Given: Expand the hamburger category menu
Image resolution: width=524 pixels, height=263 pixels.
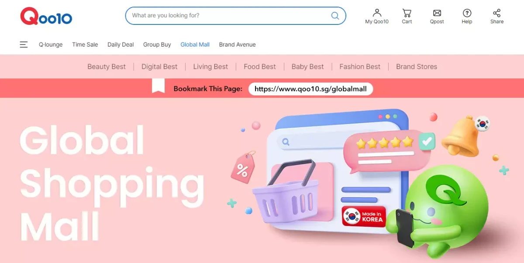Looking at the screenshot, I should pyautogui.click(x=24, y=44).
